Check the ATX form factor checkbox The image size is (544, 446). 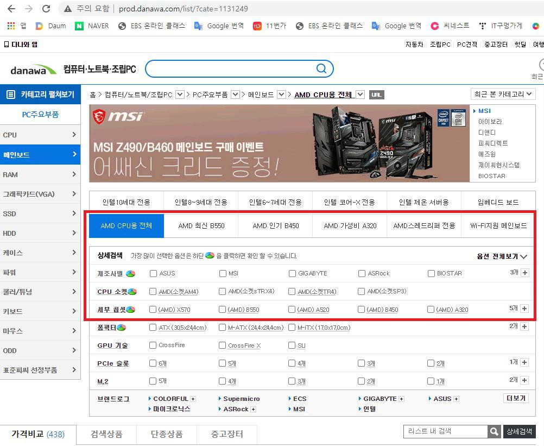153,327
